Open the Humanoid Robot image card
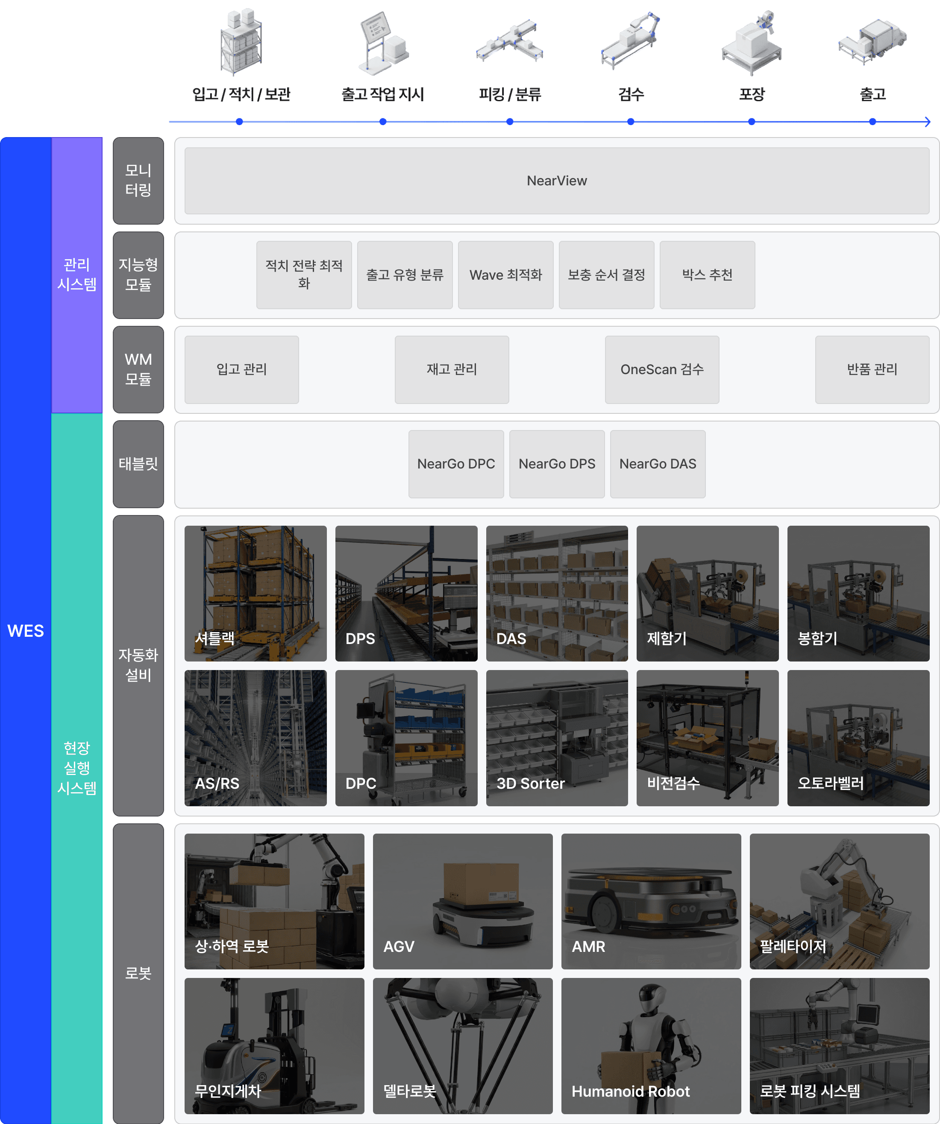The height and width of the screenshot is (1124, 940). [651, 1045]
